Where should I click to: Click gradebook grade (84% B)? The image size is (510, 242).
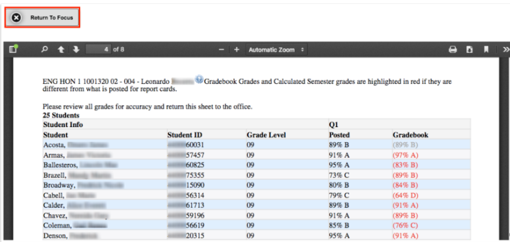point(405,186)
